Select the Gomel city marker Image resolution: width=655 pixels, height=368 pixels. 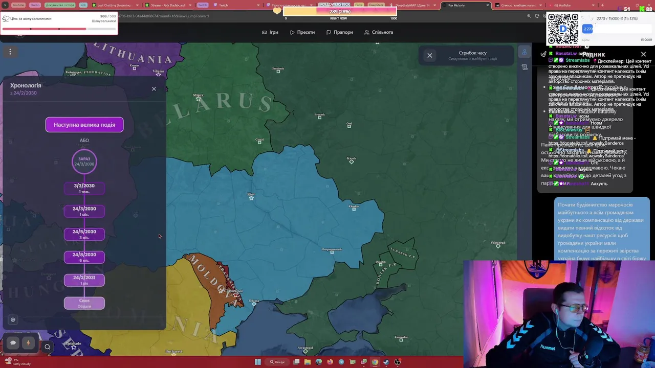click(259, 142)
